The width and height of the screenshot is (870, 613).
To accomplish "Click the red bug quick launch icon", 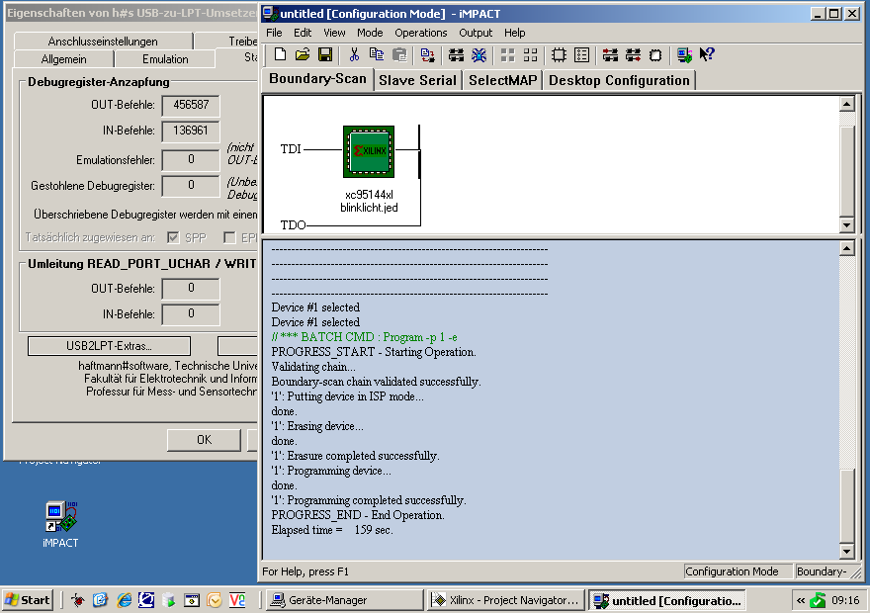I will (x=78, y=600).
